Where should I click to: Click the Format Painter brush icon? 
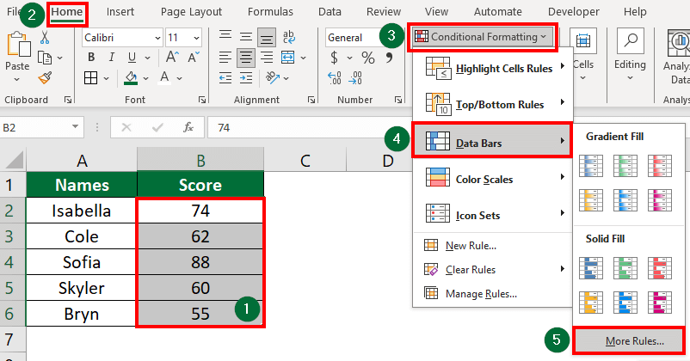click(x=45, y=78)
